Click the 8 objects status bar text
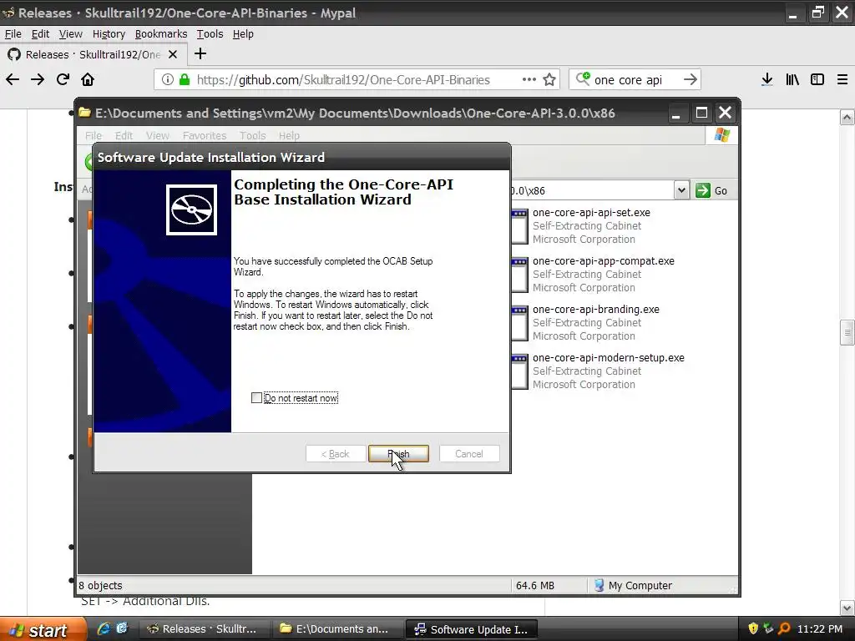855x641 pixels. tap(100, 585)
